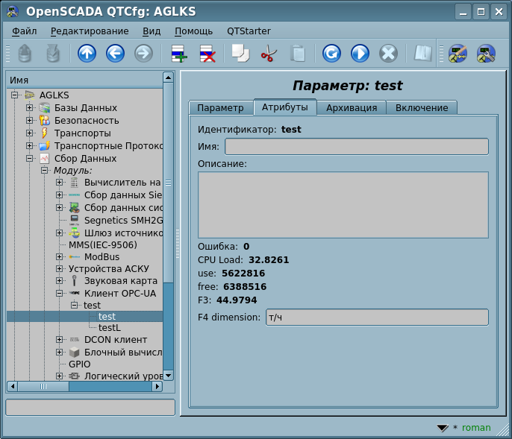Refresh the page using the circular arrow icon
The width and height of the screenshot is (512, 439).
coord(331,54)
